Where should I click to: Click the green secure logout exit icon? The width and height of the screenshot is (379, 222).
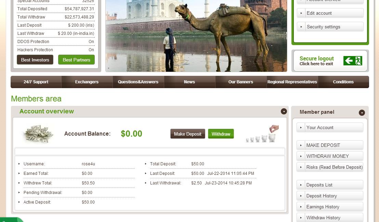[353, 61]
